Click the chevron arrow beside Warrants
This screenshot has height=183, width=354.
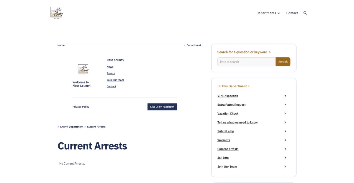point(285,140)
